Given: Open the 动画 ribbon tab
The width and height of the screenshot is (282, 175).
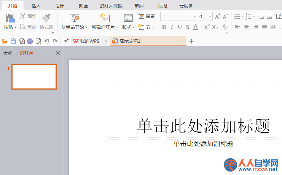Looking at the screenshot, I should 83,6.
